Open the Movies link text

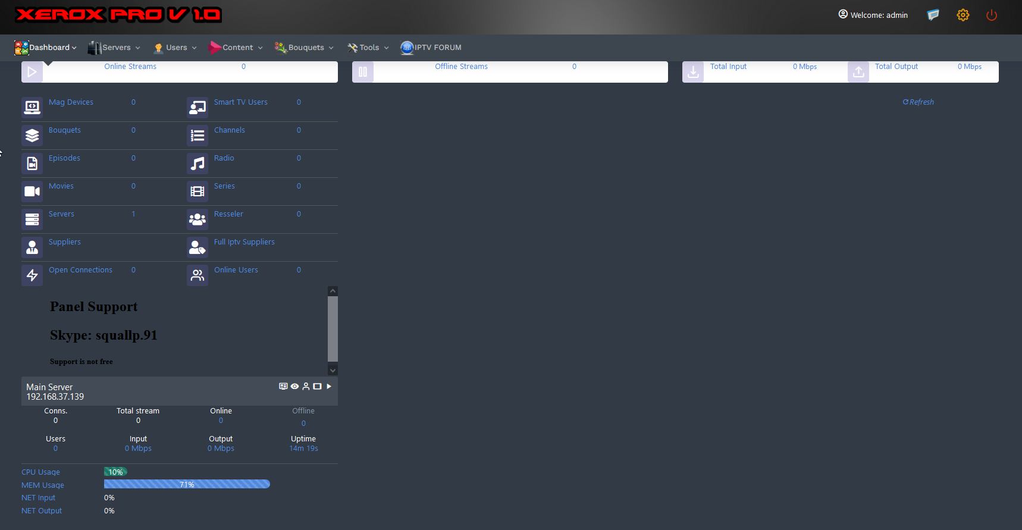[x=61, y=186]
